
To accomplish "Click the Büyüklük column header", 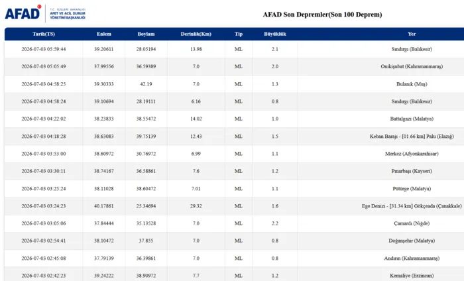I will coord(275,34).
